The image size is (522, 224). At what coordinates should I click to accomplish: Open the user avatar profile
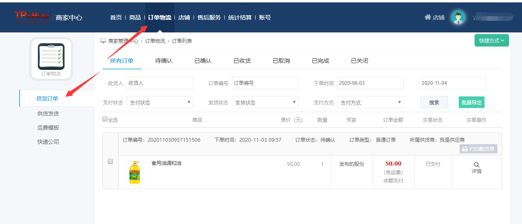click(x=458, y=17)
